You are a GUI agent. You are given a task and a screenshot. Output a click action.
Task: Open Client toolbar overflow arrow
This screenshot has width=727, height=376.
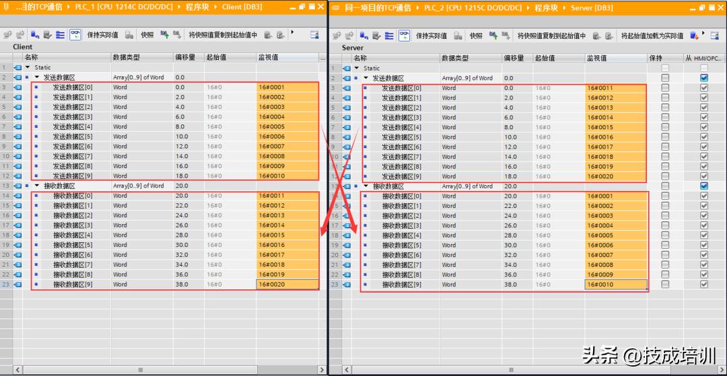point(292,32)
